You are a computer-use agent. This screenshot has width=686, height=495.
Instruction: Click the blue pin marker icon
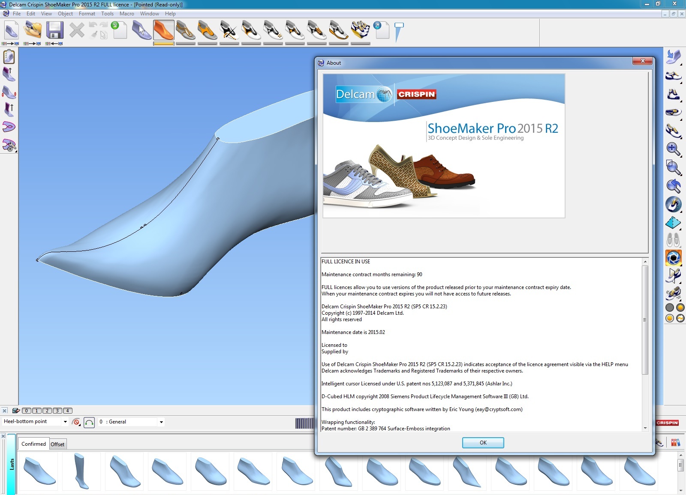pos(399,32)
